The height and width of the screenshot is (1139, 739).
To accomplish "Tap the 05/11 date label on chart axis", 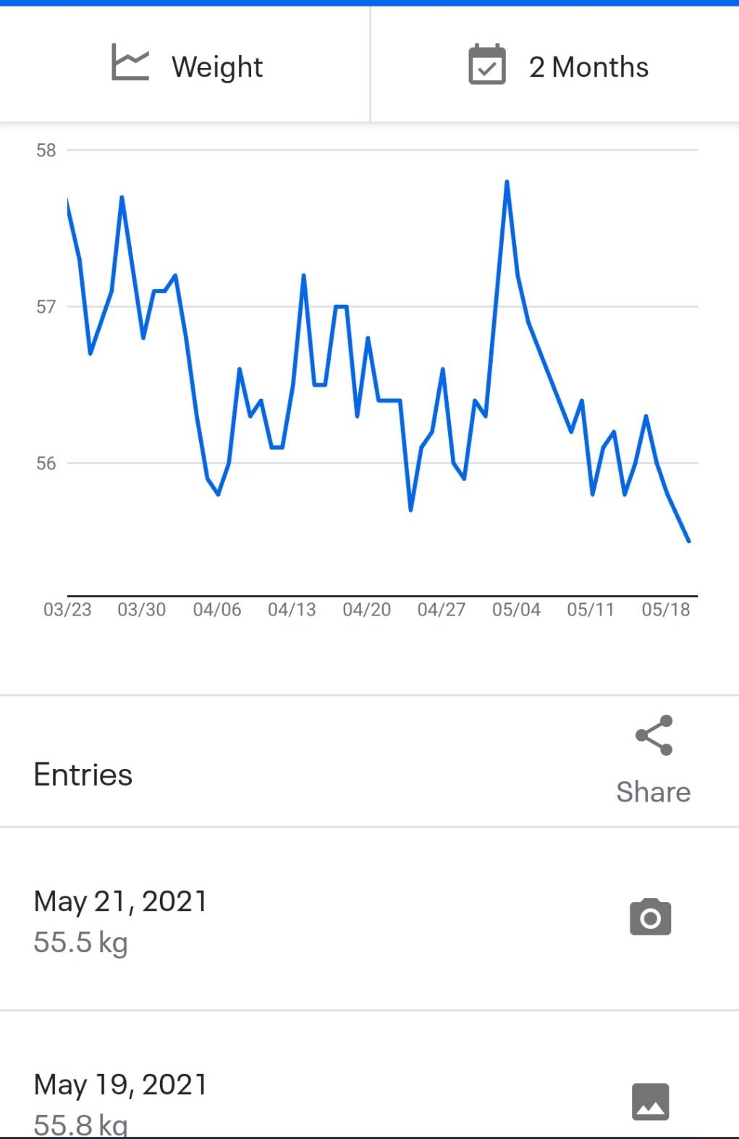I will pos(591,610).
